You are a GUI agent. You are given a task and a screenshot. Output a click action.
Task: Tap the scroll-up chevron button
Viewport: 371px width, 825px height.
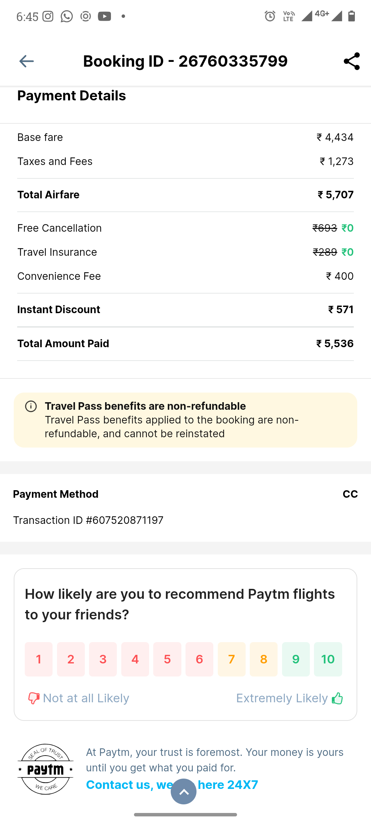184,792
